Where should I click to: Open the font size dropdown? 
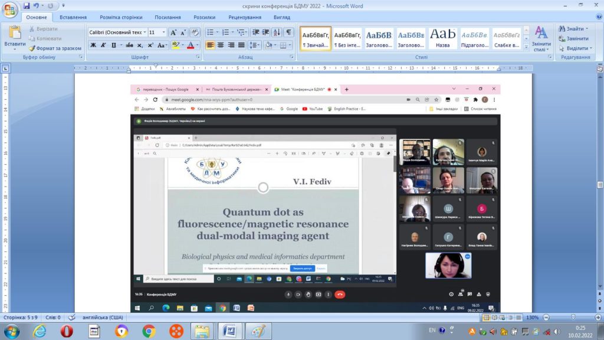coord(163,32)
